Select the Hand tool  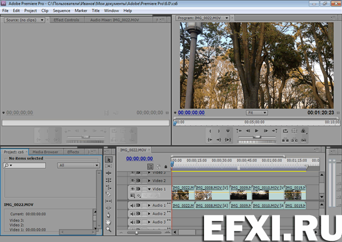[109, 222]
